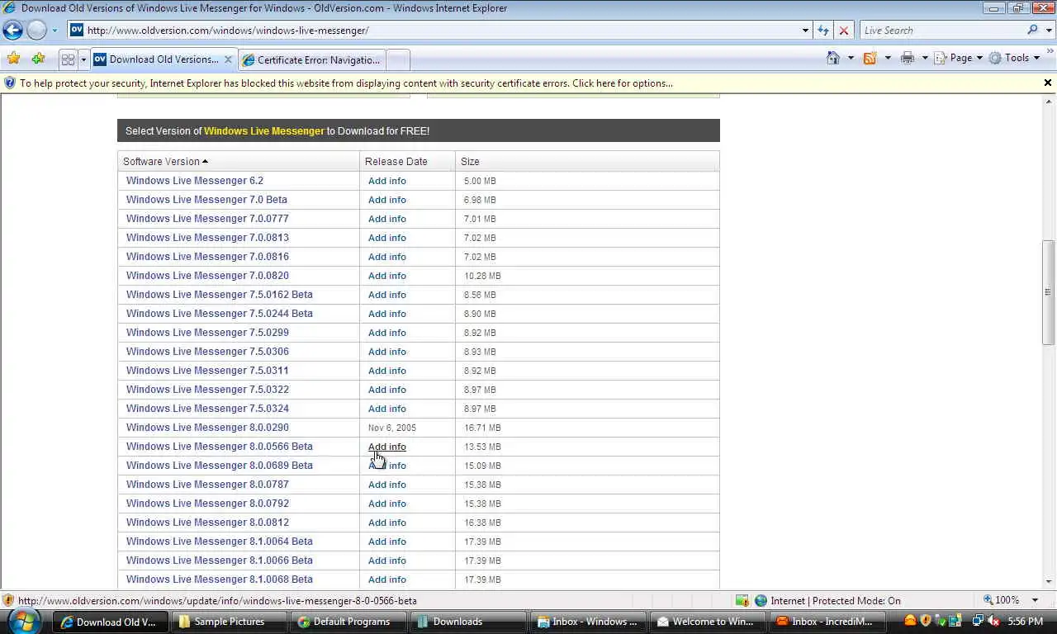Open the Home dropdown arrow
The width and height of the screenshot is (1057, 634).
(x=851, y=58)
